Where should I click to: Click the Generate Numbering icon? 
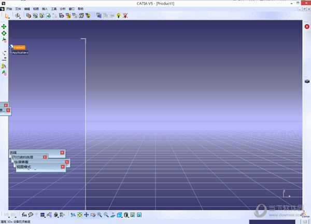coord(75,16)
